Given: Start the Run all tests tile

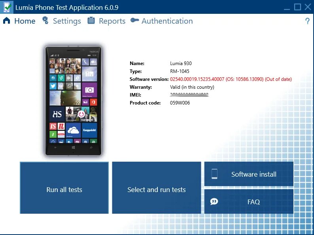Looking at the screenshot, I should pyautogui.click(x=64, y=188).
